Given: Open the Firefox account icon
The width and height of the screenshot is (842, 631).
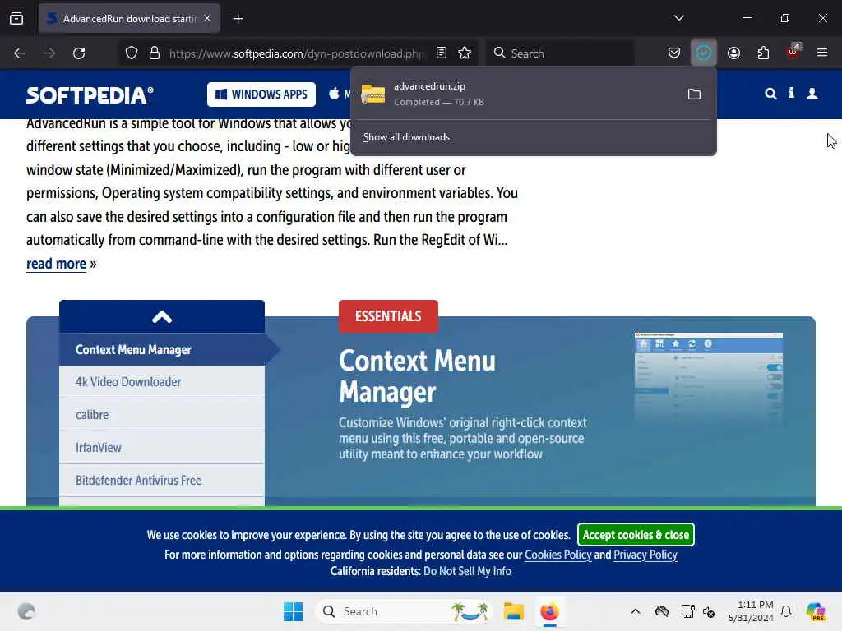Looking at the screenshot, I should point(733,53).
